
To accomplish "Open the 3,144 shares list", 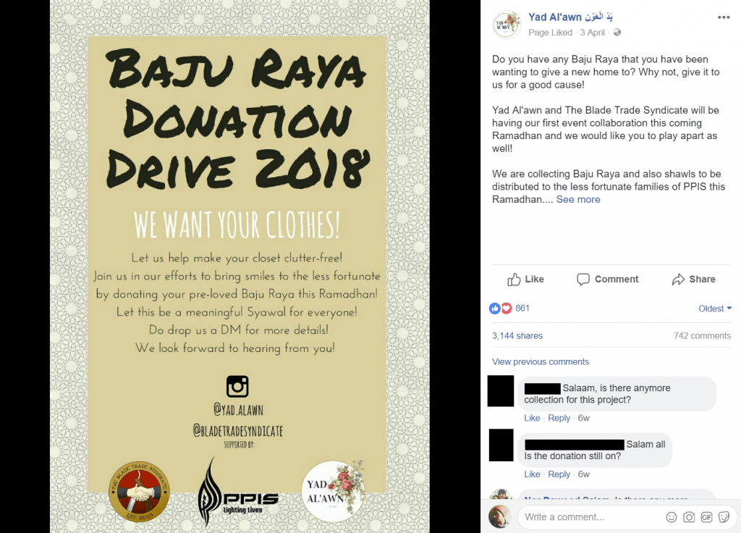I will [517, 336].
